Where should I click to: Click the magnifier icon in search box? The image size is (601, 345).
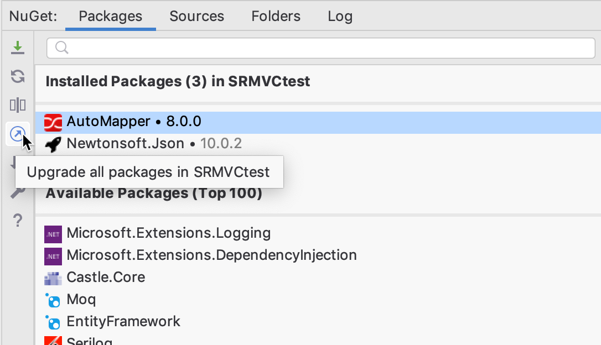coord(61,48)
